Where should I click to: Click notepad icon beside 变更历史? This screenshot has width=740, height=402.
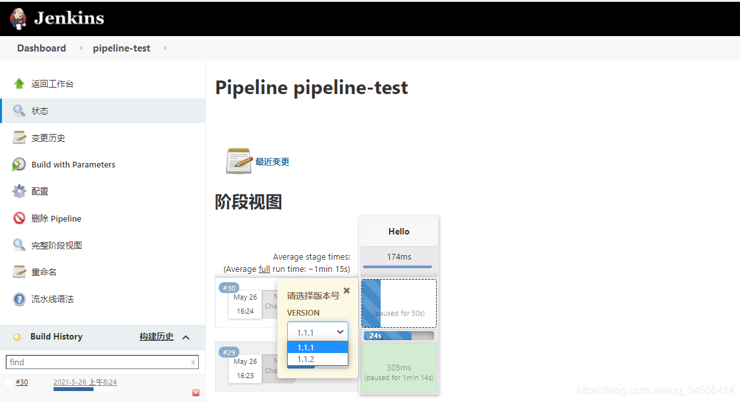click(x=19, y=138)
